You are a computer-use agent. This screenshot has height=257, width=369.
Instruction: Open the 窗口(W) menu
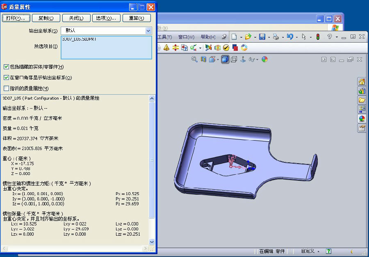click(186, 37)
